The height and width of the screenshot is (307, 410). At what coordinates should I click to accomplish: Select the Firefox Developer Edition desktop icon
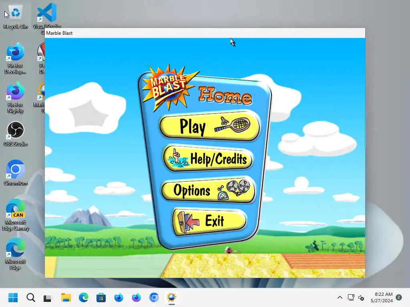[15, 58]
